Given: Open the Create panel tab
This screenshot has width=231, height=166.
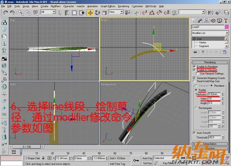Looking at the screenshot, I should (194, 21).
